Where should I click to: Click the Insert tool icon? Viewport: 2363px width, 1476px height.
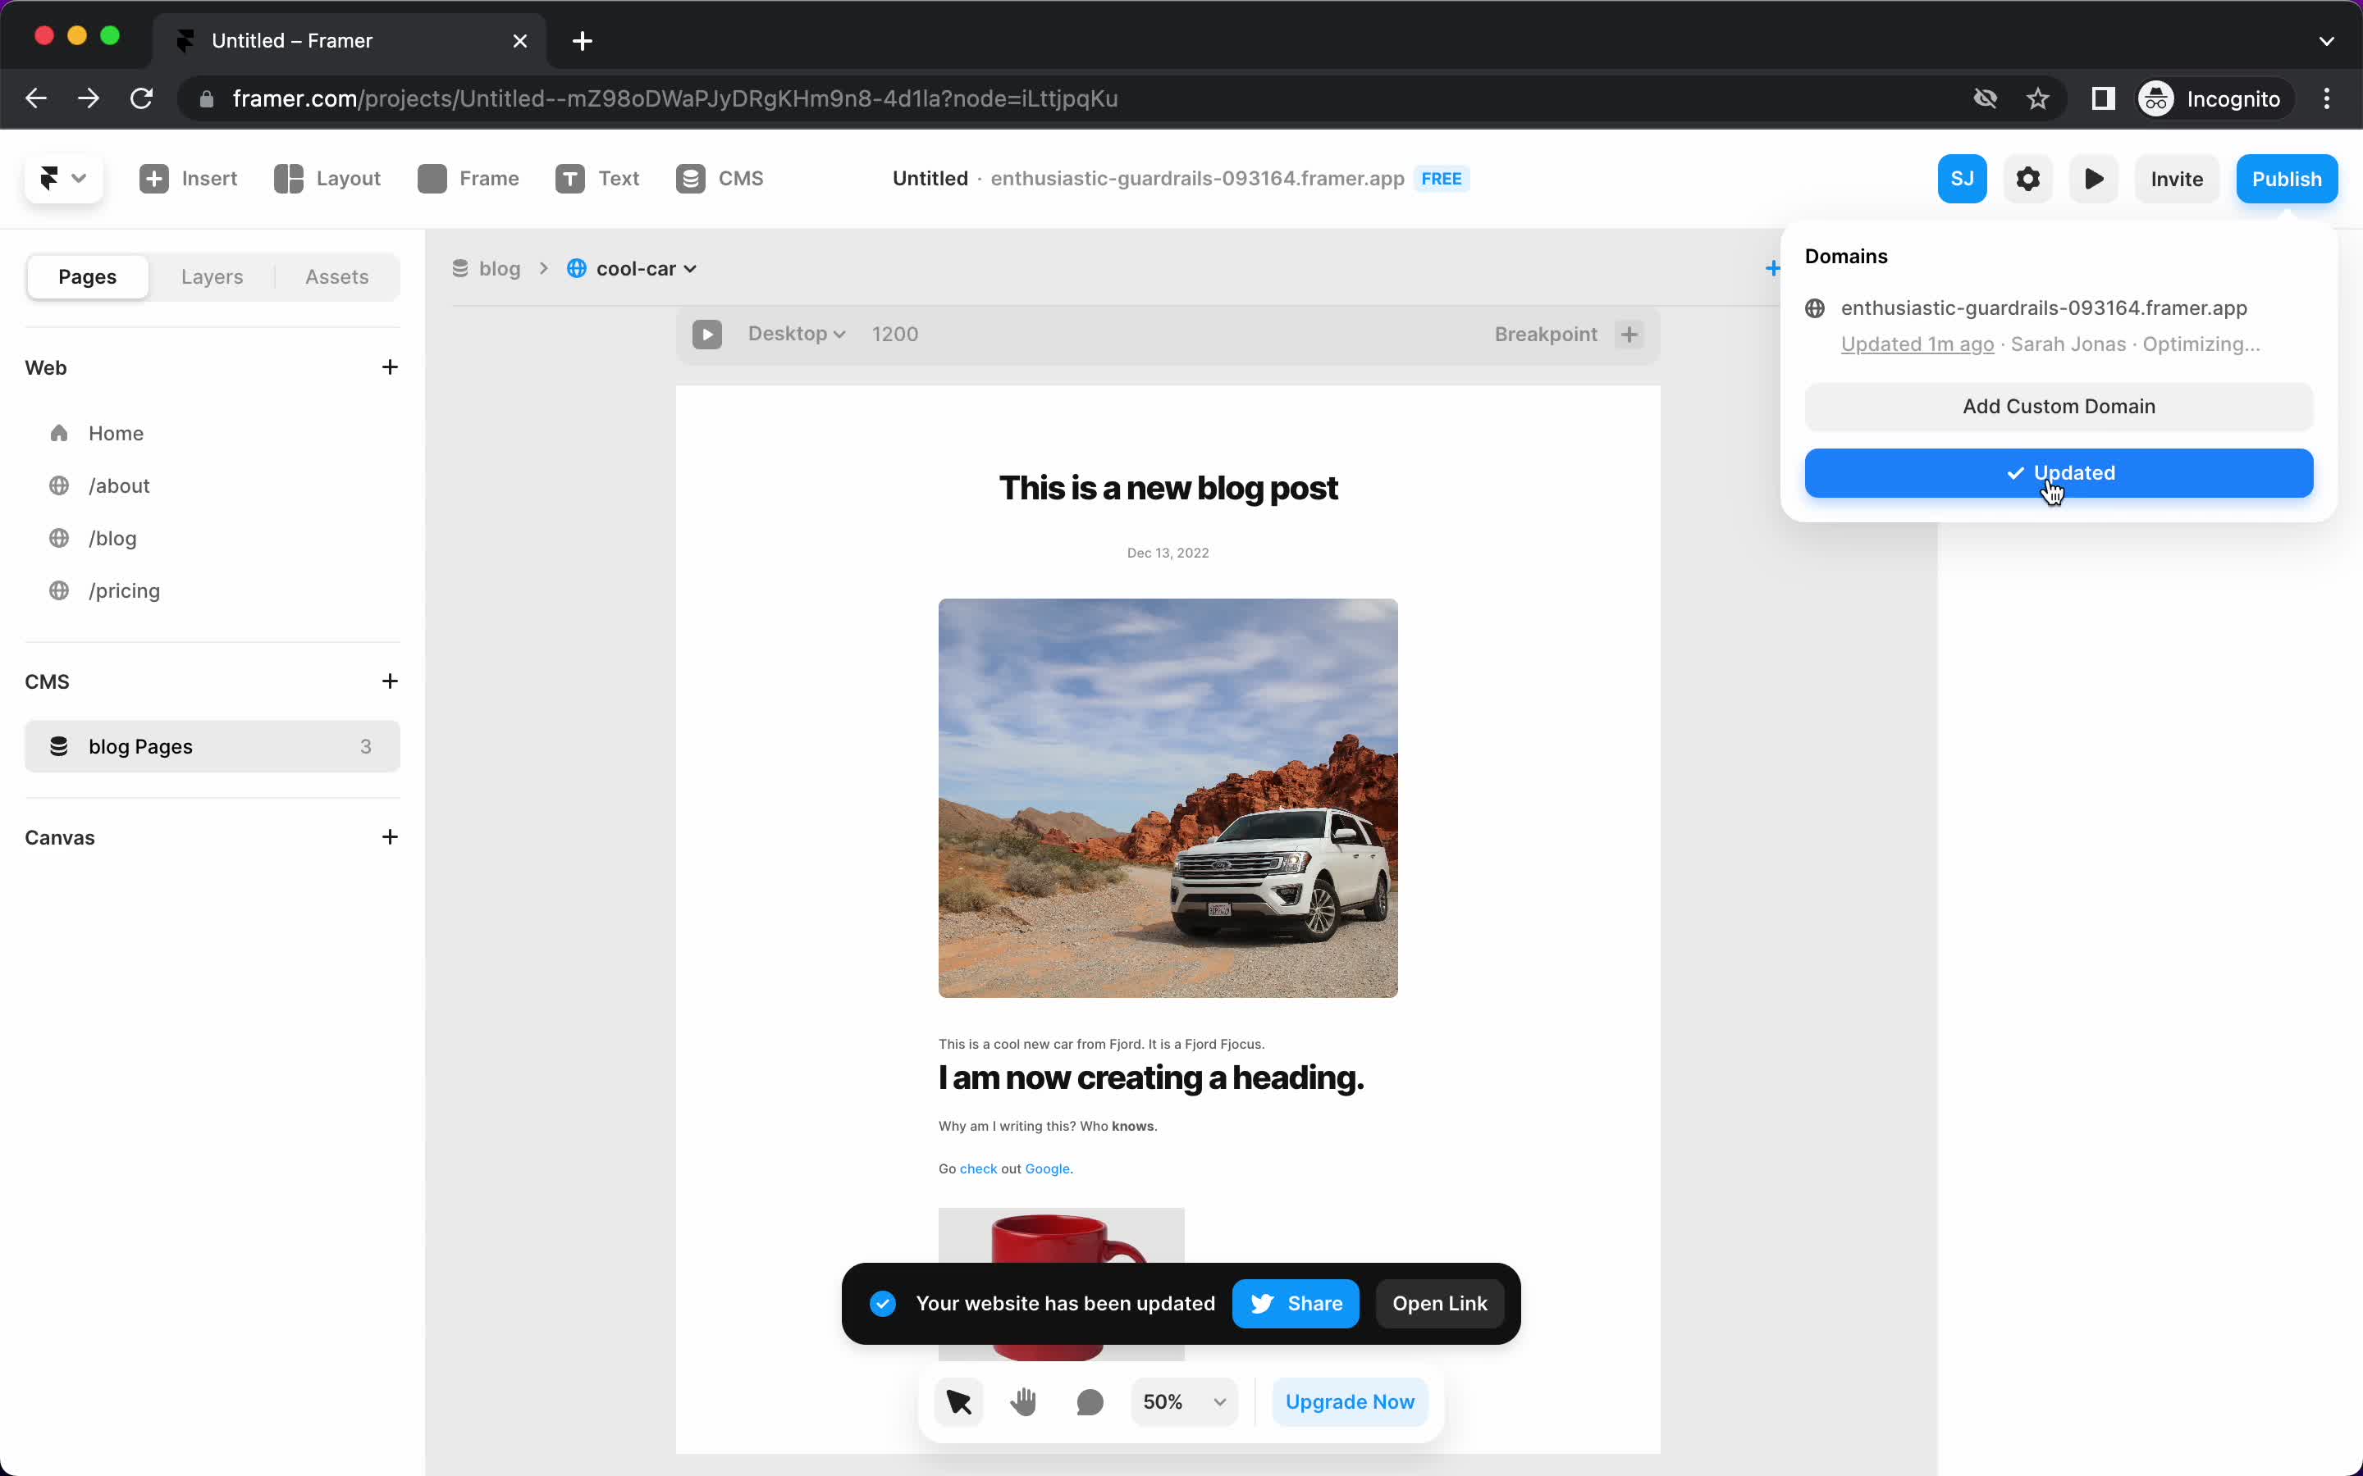tap(153, 179)
